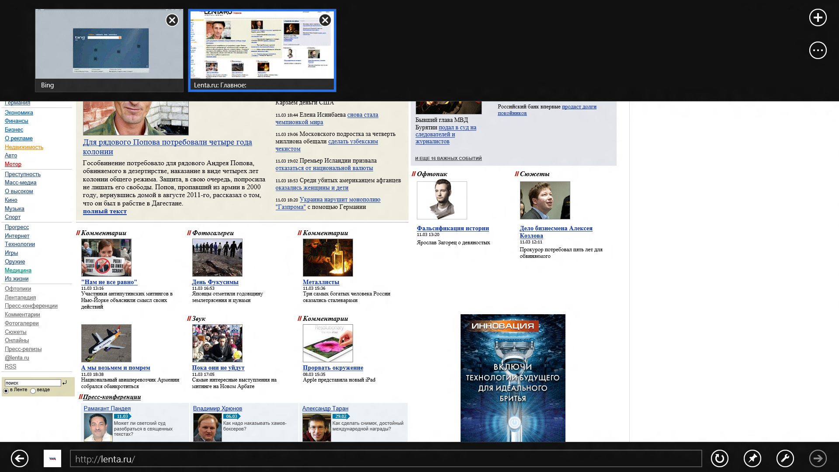Open the Александр Таран link
Image resolution: width=839 pixels, height=472 pixels.
coord(326,409)
